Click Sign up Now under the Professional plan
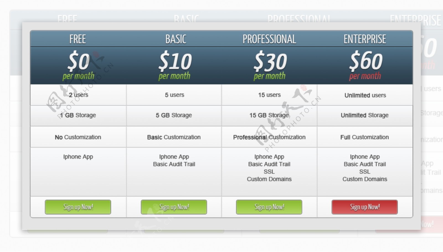Image resolution: width=443 pixels, height=252 pixels. pyautogui.click(x=269, y=207)
